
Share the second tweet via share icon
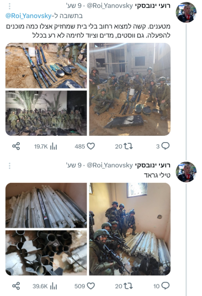16,286
